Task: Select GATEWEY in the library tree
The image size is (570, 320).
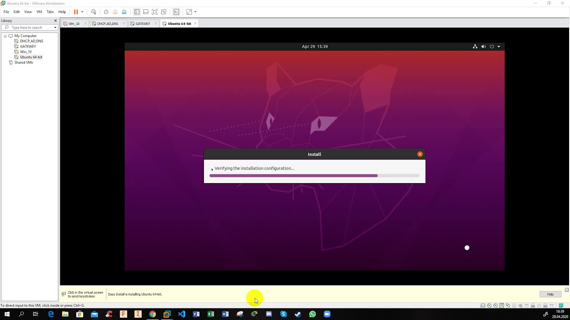Action: coord(28,46)
